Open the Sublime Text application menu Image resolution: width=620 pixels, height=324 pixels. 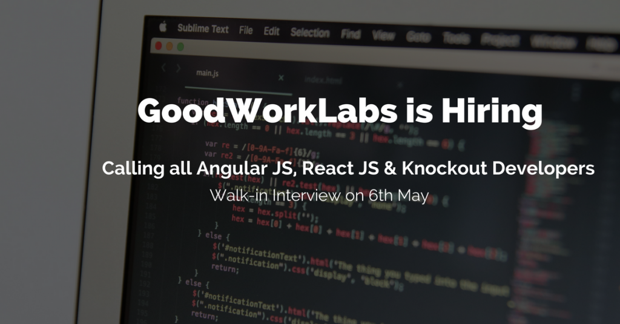pyautogui.click(x=203, y=28)
